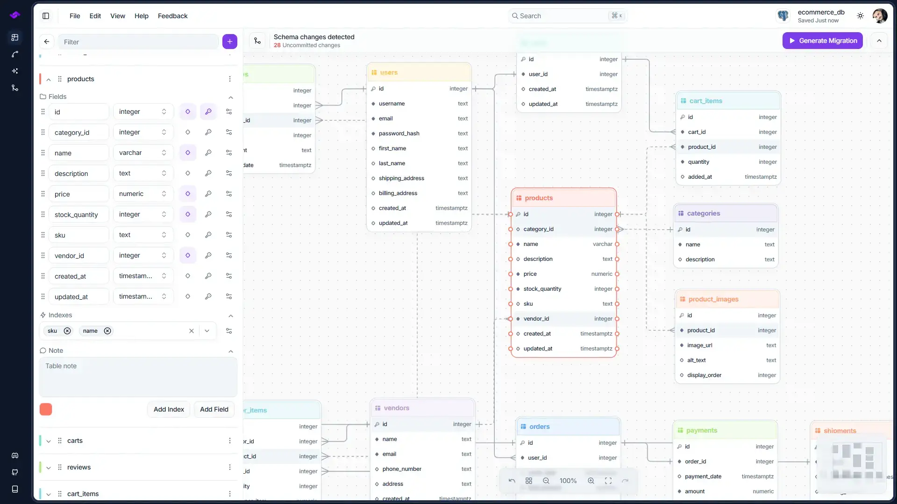This screenshot has width=897, height=504.
Task: Click the coral table color swatch
Action: pyautogui.click(x=46, y=409)
